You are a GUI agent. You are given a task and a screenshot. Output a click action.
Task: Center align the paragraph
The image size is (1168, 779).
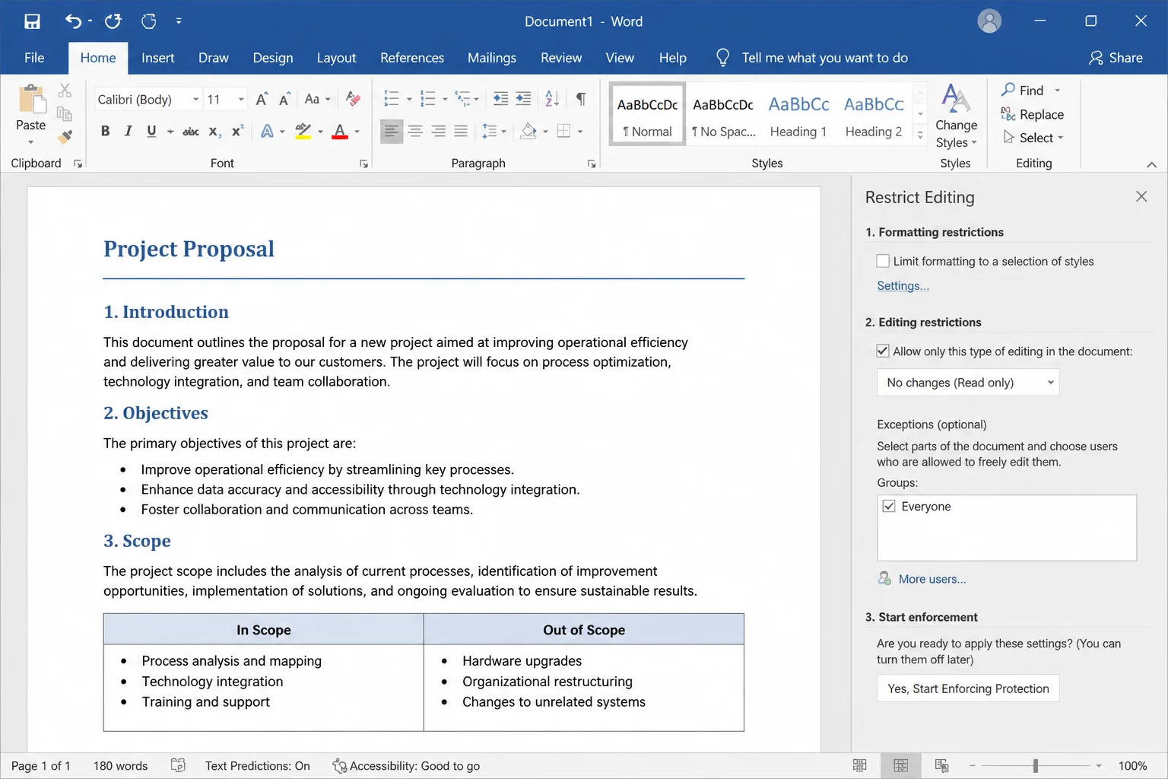click(414, 131)
